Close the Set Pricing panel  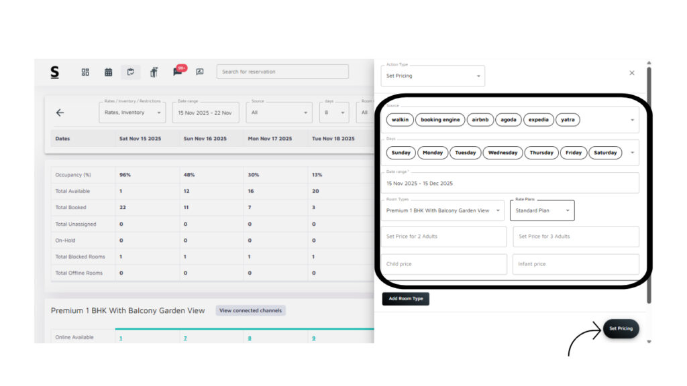pyautogui.click(x=631, y=73)
